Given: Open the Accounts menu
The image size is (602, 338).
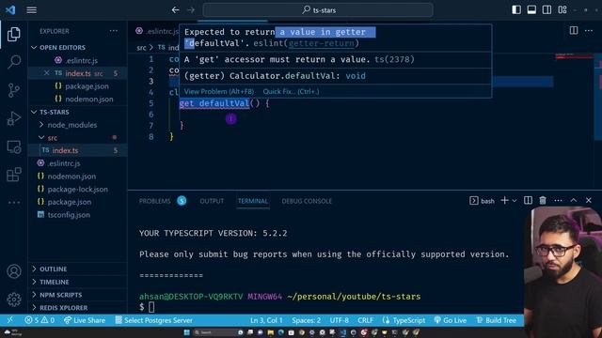Looking at the screenshot, I should (14, 271).
